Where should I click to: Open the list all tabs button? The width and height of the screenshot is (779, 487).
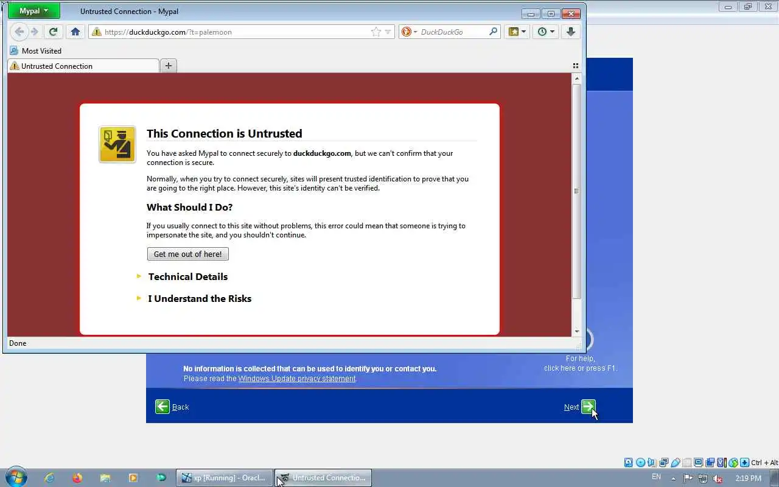click(576, 66)
